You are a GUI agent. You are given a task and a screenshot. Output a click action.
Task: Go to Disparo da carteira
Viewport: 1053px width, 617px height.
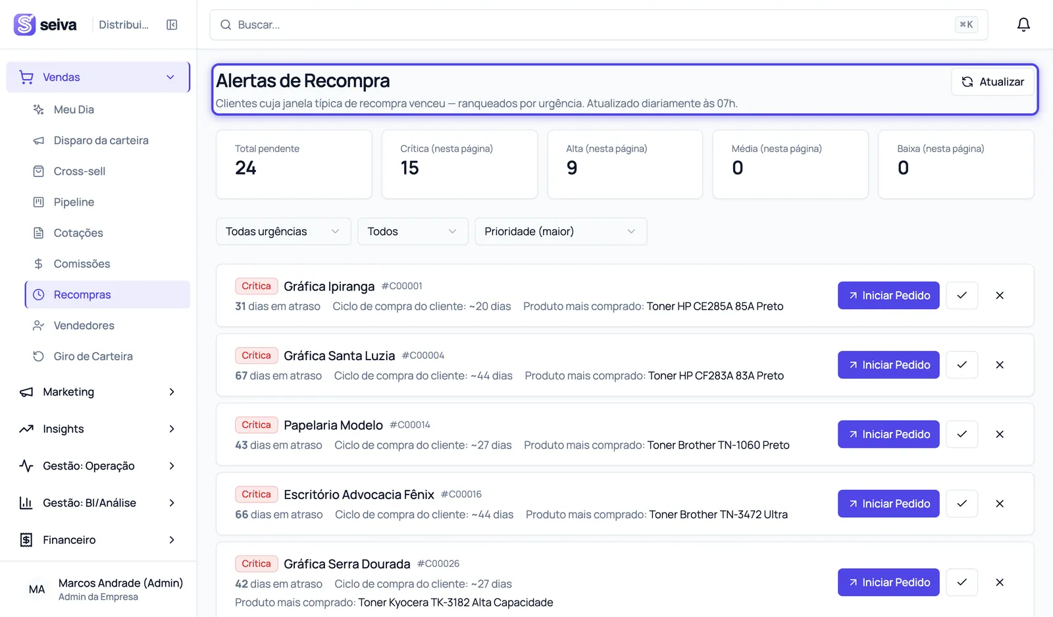(107, 140)
